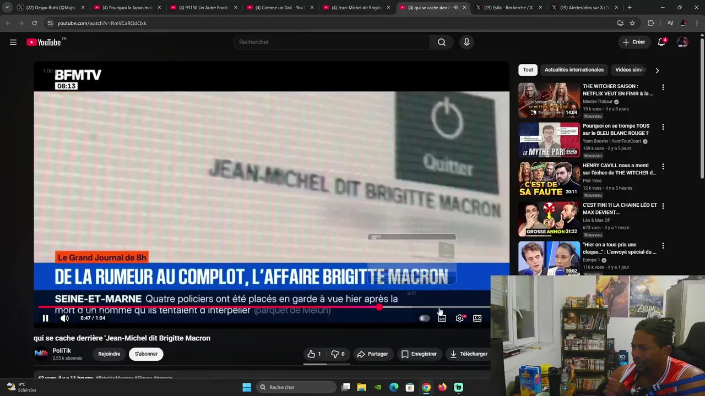Reload the page

[34, 23]
